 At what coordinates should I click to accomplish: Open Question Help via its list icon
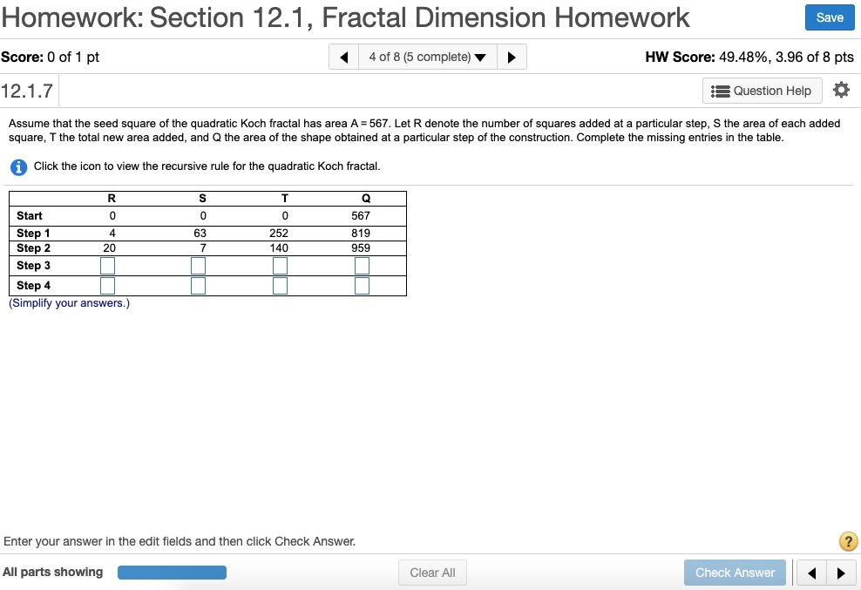tap(762, 91)
